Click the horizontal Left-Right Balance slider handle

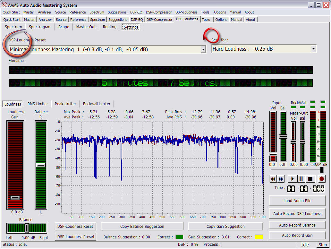(x=27, y=228)
